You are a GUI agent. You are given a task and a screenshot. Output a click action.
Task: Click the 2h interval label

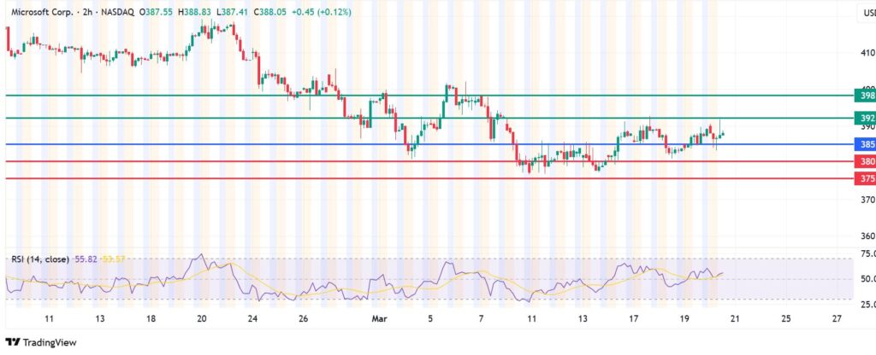pos(87,13)
